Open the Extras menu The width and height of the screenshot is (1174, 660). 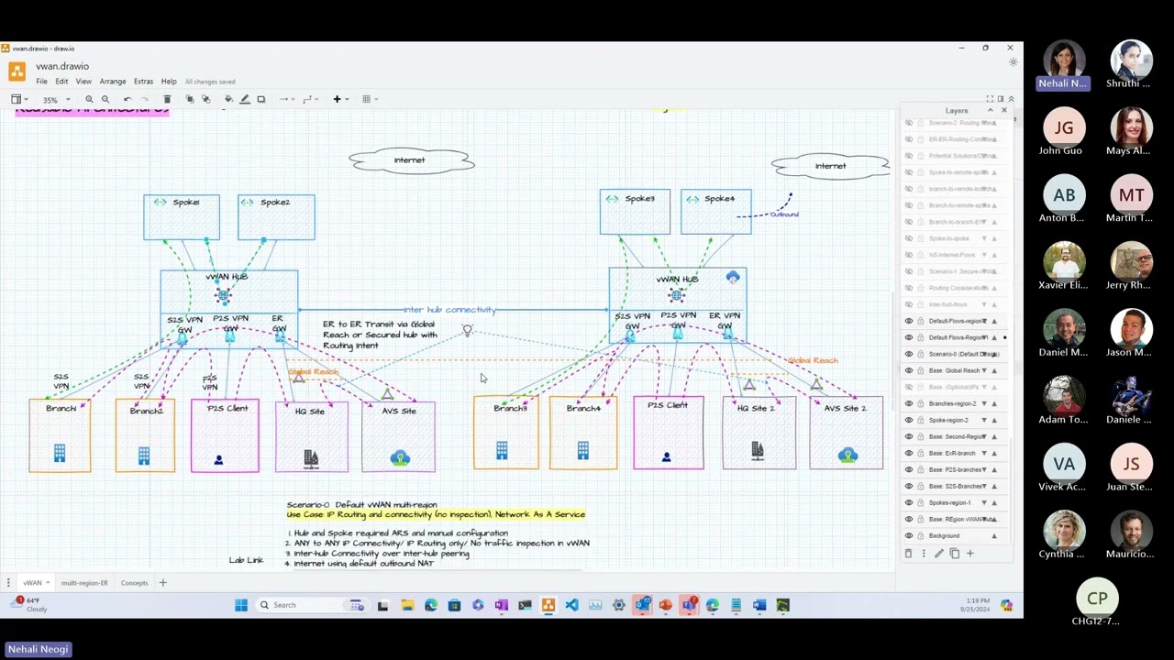[x=143, y=82]
